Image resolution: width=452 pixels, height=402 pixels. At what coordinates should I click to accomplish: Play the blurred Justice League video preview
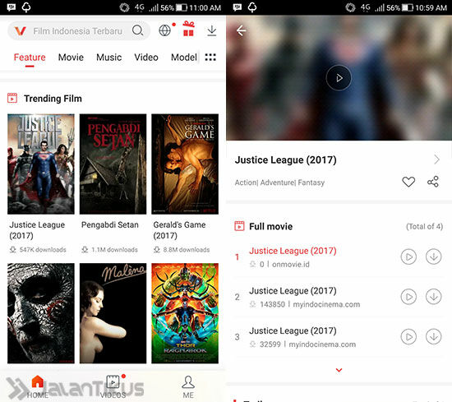(x=339, y=78)
